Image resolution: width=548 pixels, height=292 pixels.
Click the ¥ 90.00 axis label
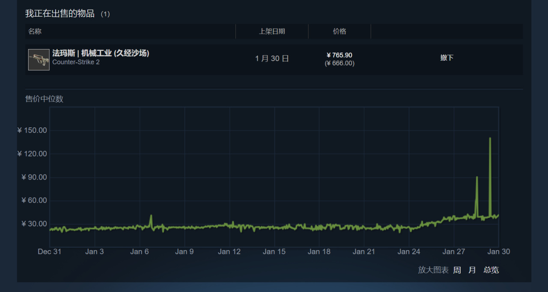[x=34, y=177]
